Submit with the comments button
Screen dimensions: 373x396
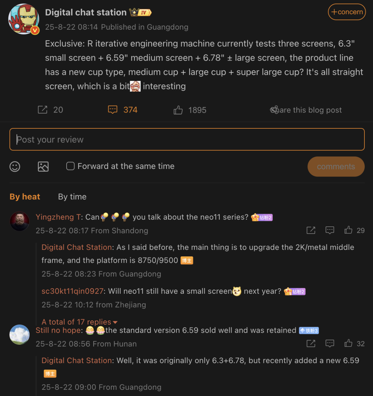click(x=336, y=167)
